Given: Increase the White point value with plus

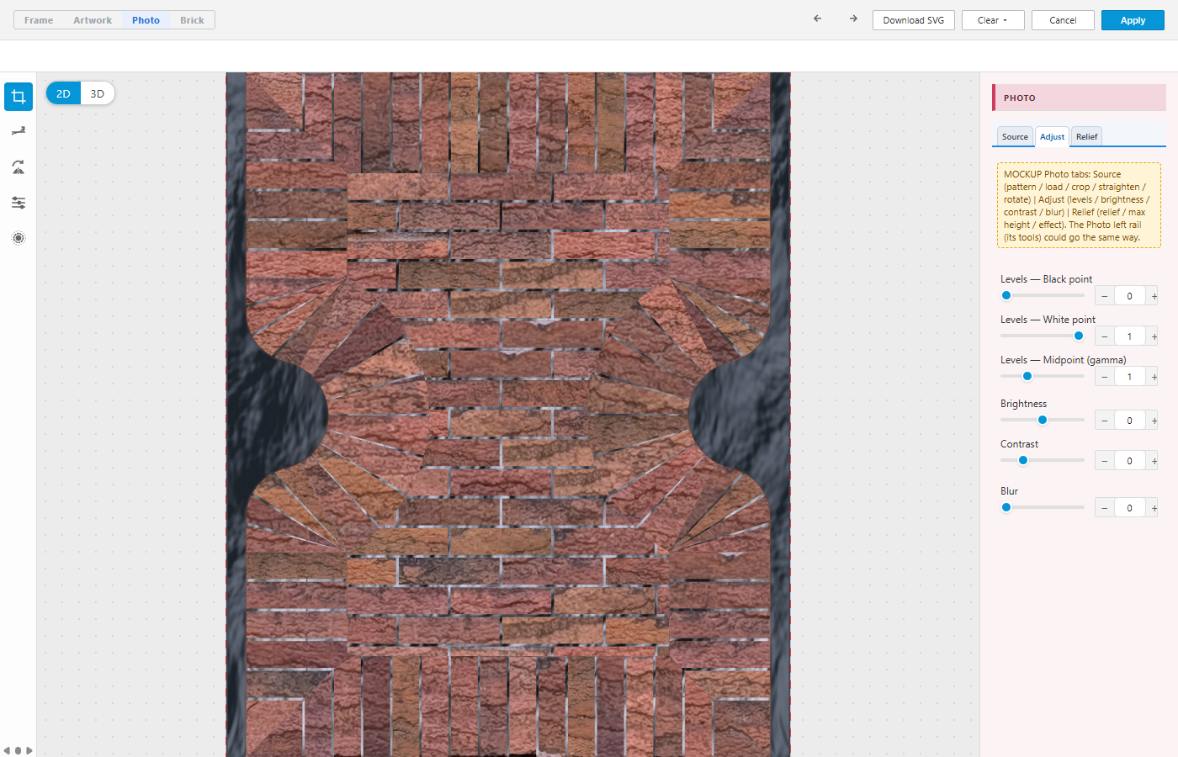Looking at the screenshot, I should (x=1154, y=336).
